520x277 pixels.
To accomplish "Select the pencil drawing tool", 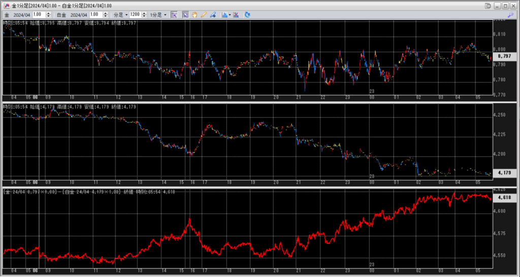I will tap(203, 15).
